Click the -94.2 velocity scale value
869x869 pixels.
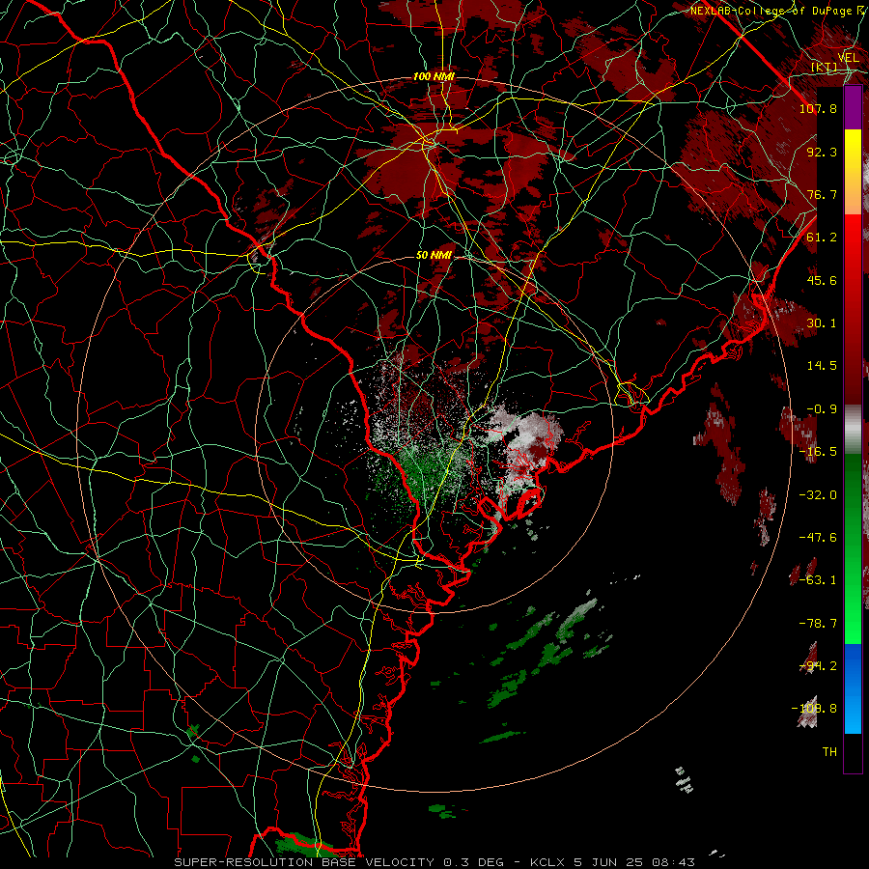pyautogui.click(x=818, y=666)
